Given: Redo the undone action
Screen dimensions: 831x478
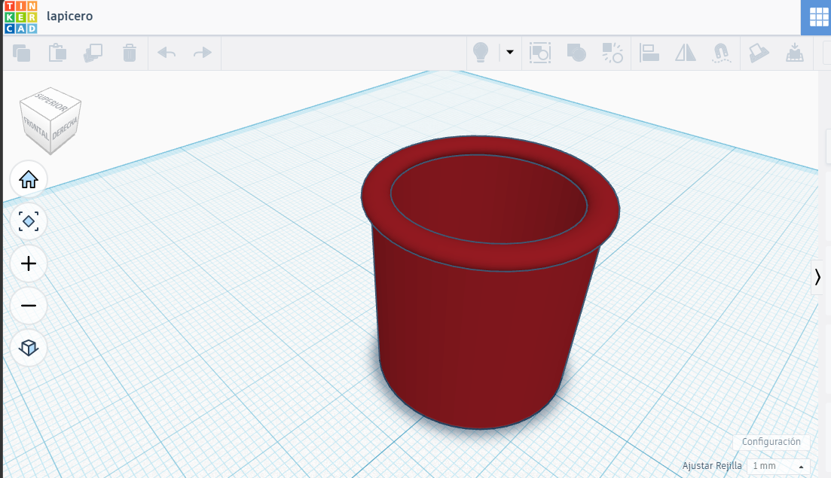Looking at the screenshot, I should tap(203, 53).
